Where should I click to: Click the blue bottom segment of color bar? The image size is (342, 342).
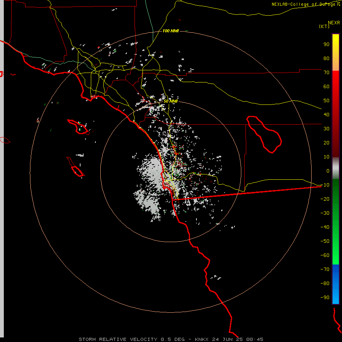pyautogui.click(x=336, y=284)
